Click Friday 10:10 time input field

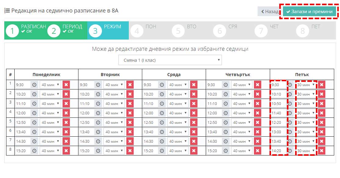(x=278, y=94)
